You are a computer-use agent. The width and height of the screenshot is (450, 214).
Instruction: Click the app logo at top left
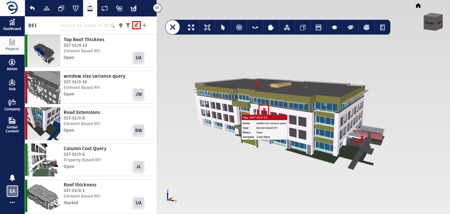[12, 8]
